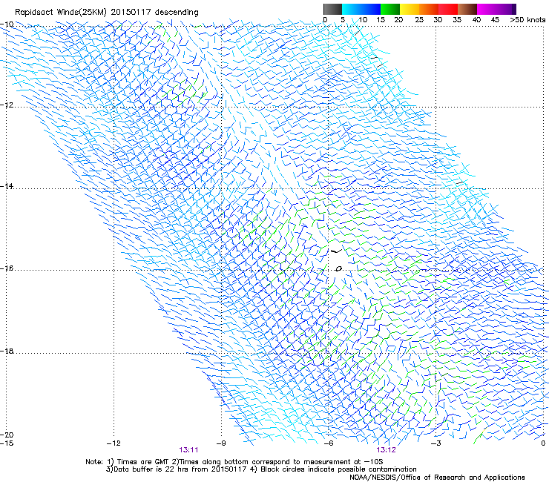Image resolution: width=549 pixels, height=482 pixels.
Task: Pick the brown 35-40 knots legend segment
Action: click(x=467, y=9)
